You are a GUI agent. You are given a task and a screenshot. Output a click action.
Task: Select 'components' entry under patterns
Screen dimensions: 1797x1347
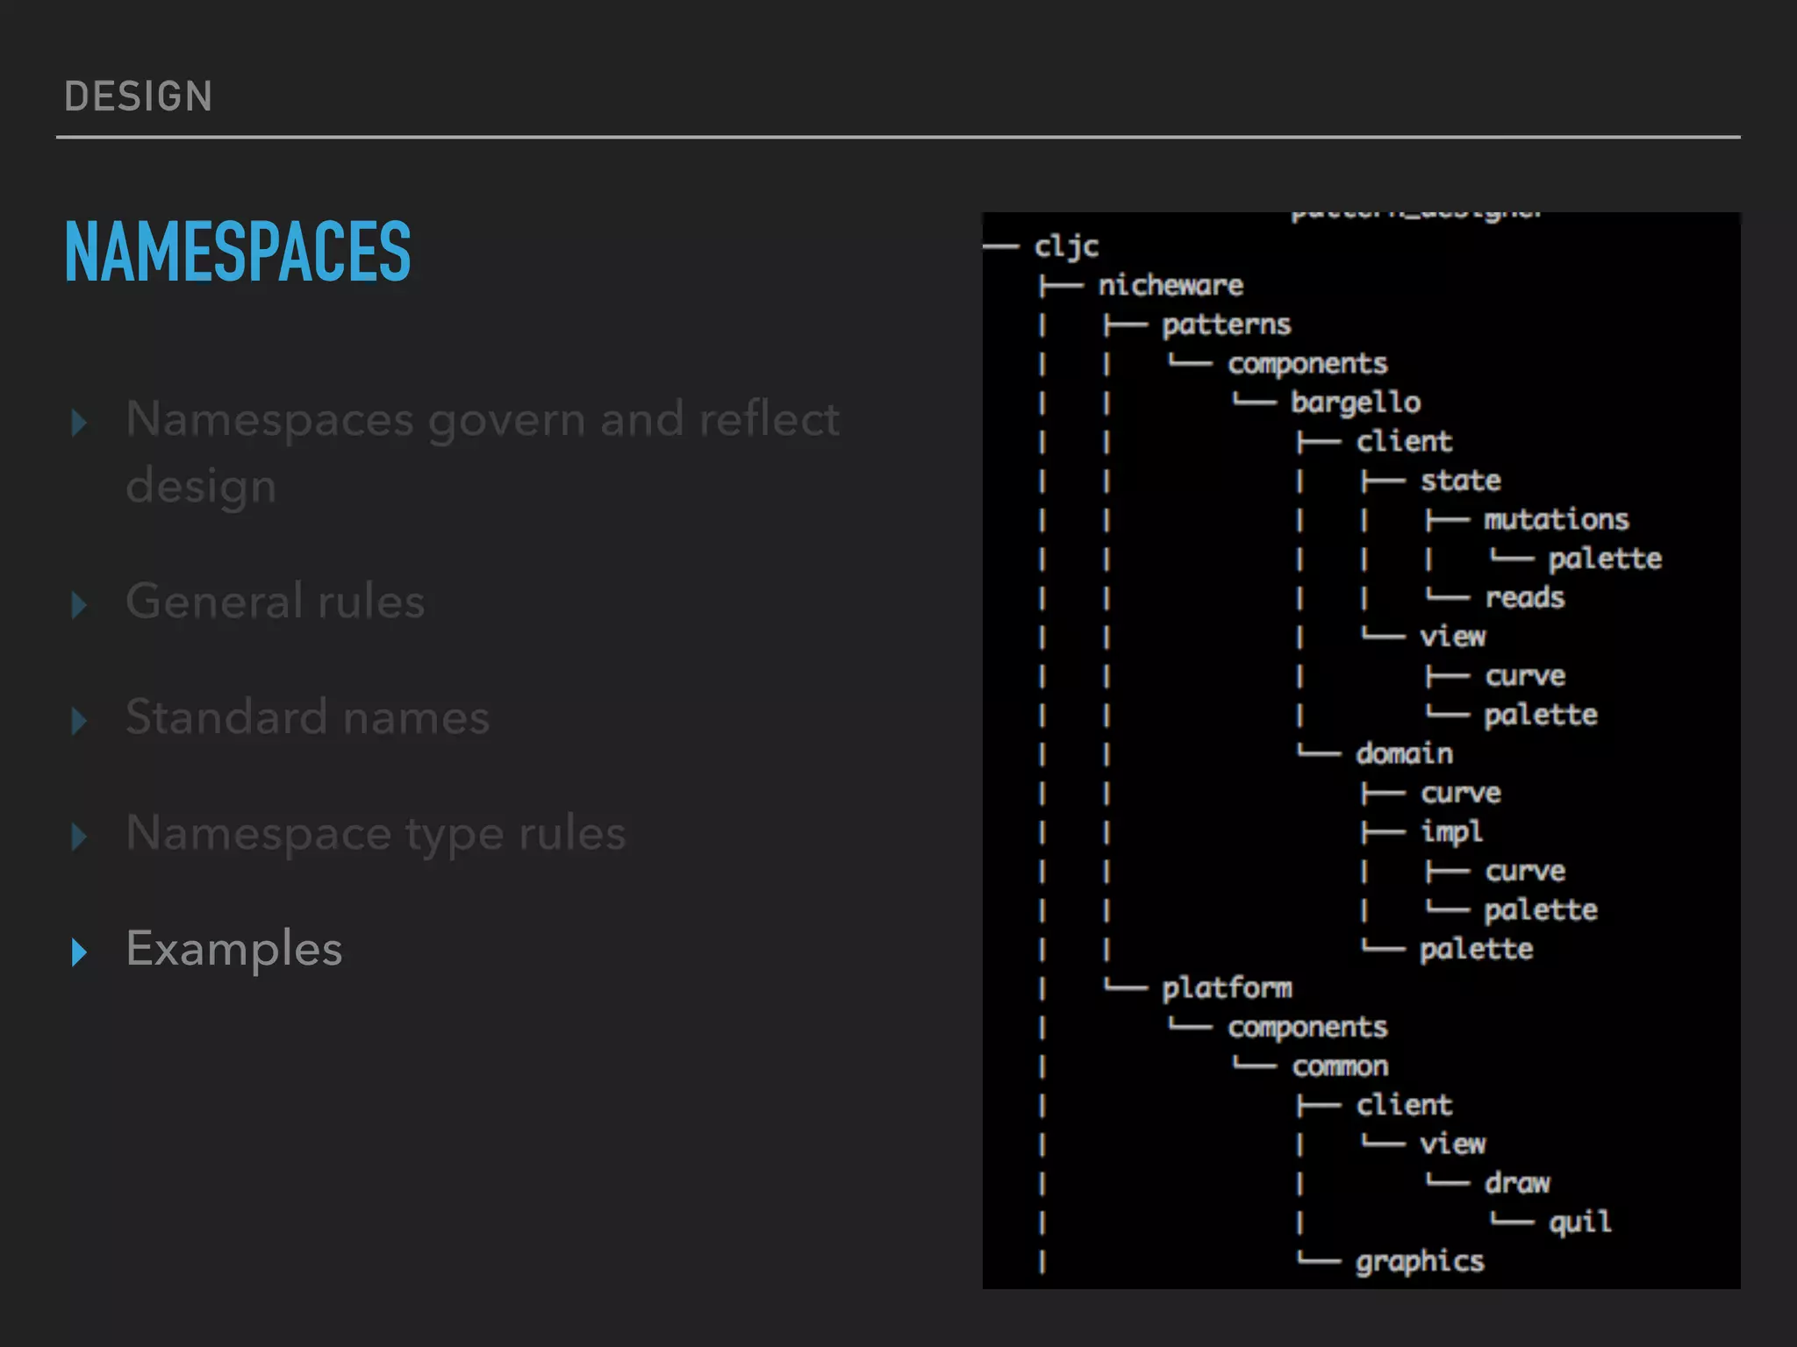tap(1307, 365)
